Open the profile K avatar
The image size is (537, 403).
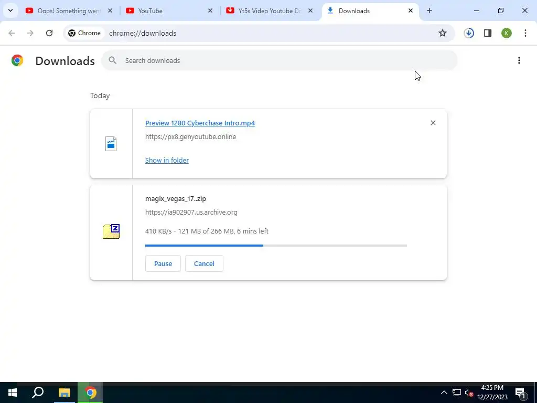(506, 33)
